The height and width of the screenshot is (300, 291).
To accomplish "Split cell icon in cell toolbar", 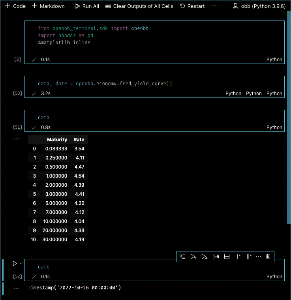I will (227, 256).
